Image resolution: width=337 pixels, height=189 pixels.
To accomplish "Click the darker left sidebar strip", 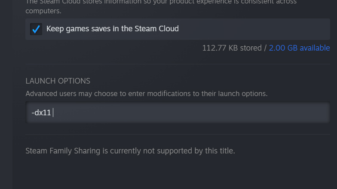I will (x=6, y=94).
